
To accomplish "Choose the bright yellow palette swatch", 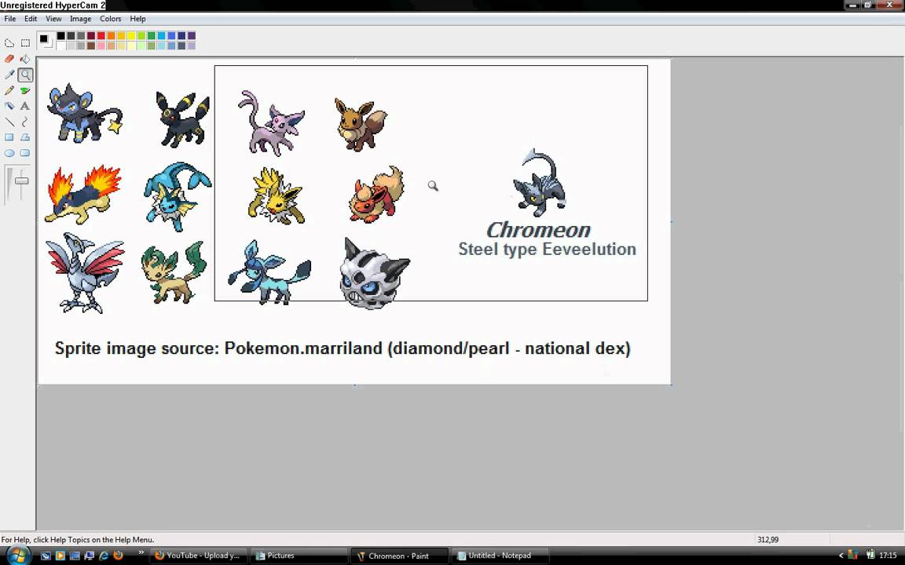I will (131, 36).
